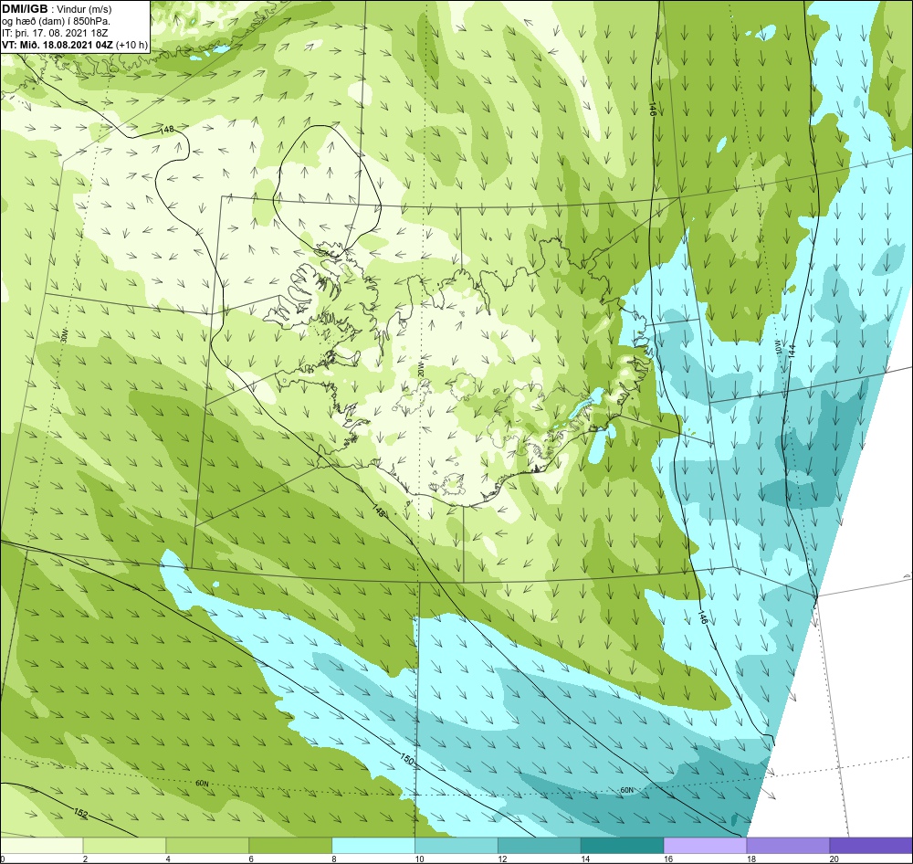Click the legend tick value '14'
The width and height of the screenshot is (913, 864).
coord(585,859)
